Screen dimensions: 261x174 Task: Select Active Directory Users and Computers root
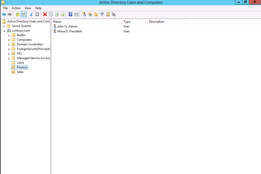tap(28, 21)
